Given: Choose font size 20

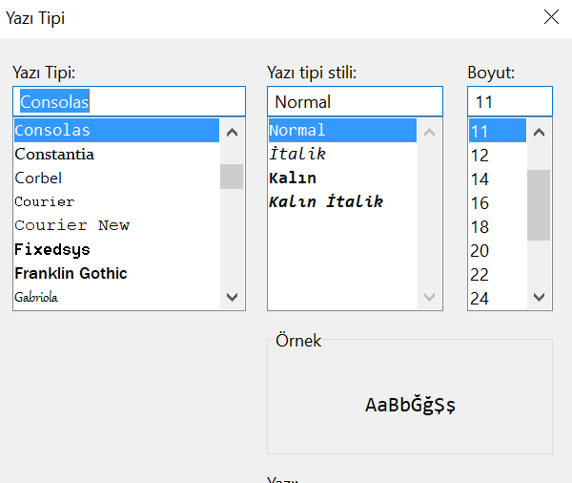Looking at the screenshot, I should (480, 250).
